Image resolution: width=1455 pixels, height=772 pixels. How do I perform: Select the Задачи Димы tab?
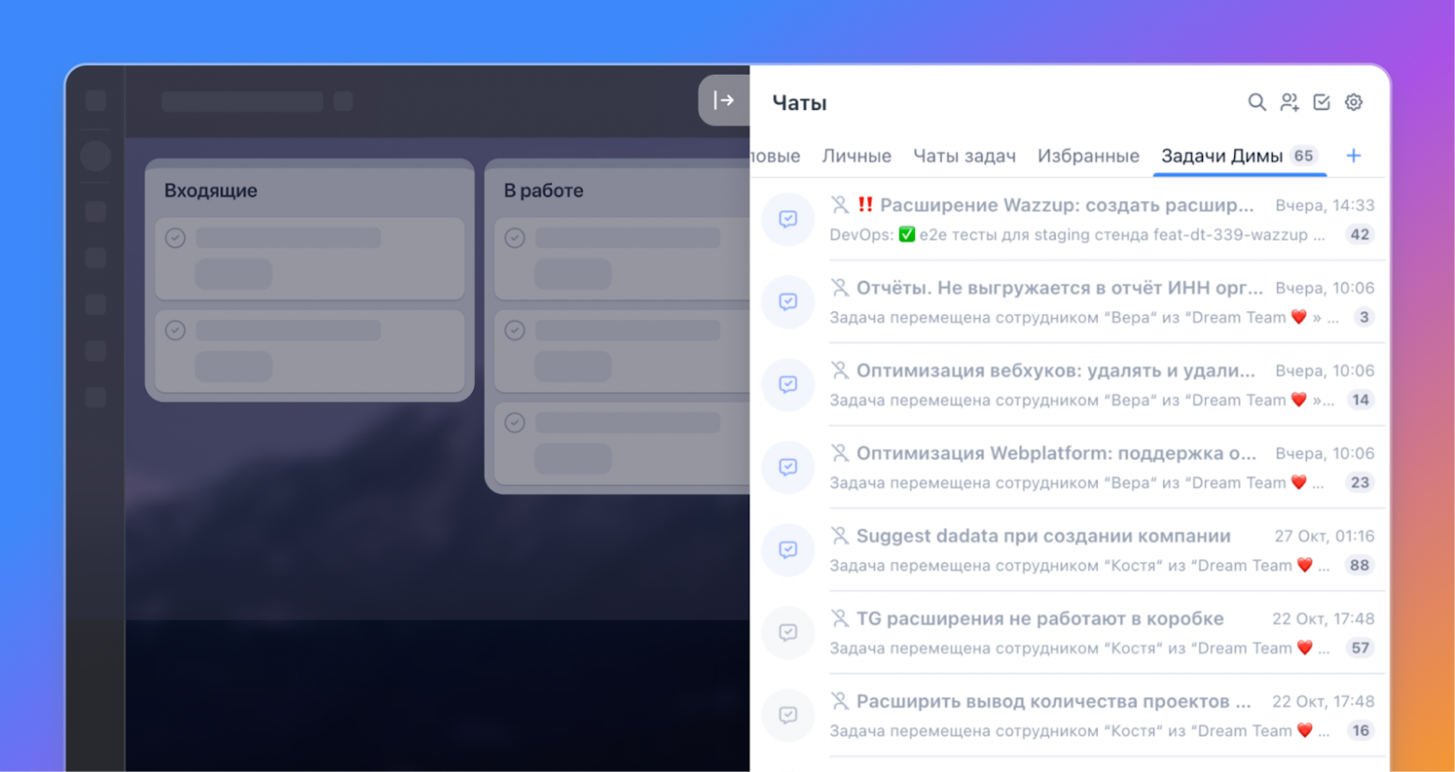(1222, 156)
